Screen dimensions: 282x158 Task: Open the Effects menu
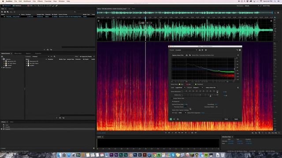tap(40, 1)
